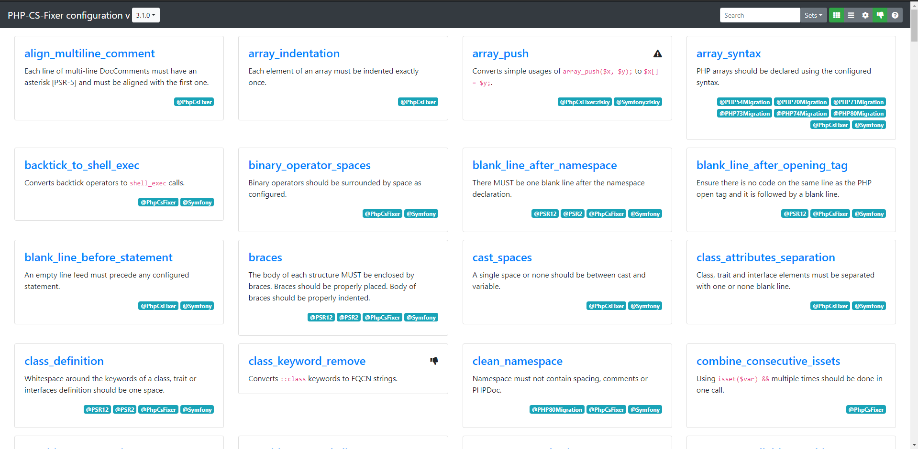918x449 pixels.
Task: Click the @PHP80Migration badge on clean_namespace
Action: [x=557, y=410]
